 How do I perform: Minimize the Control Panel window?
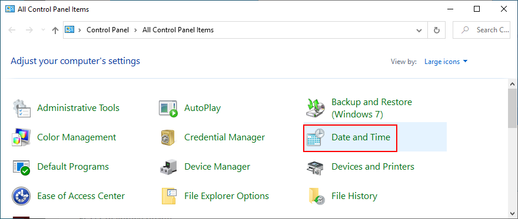[x=450, y=9]
